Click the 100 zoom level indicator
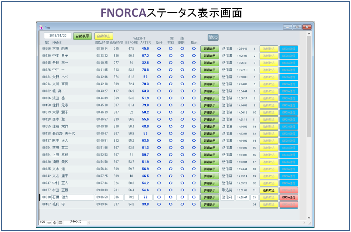Screen dimensions: 351x232 pyautogui.click(x=42, y=222)
